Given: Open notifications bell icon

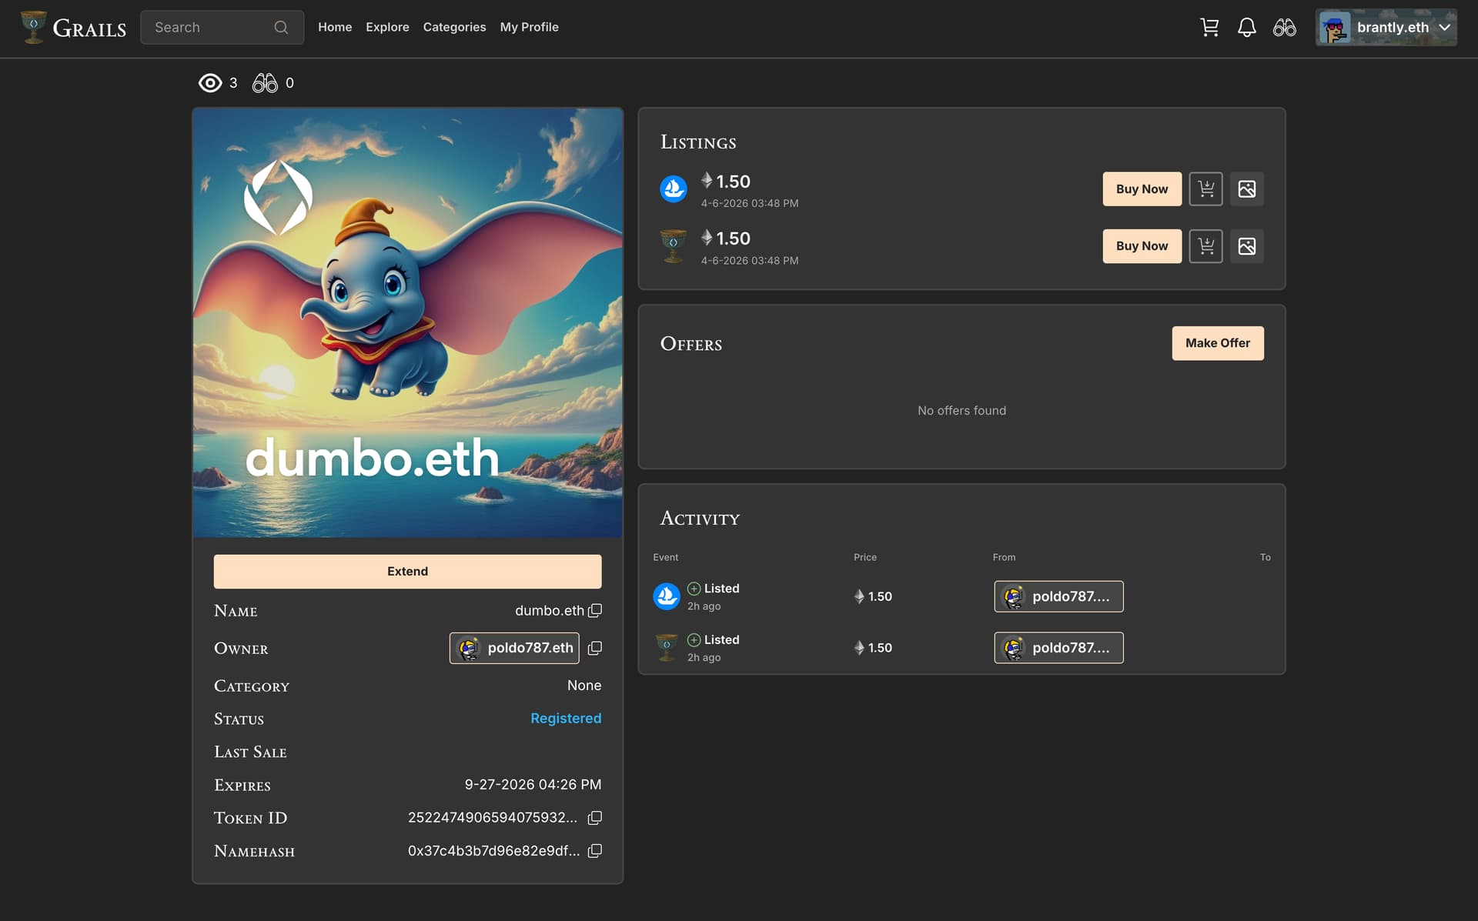Looking at the screenshot, I should pos(1246,28).
